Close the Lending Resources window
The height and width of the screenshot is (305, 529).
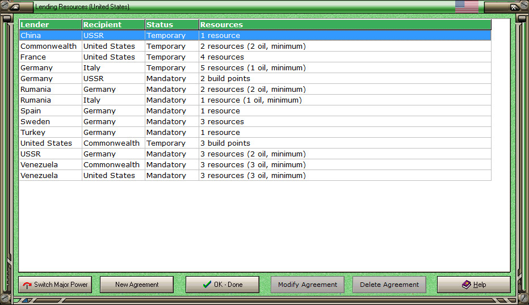click(x=514, y=7)
